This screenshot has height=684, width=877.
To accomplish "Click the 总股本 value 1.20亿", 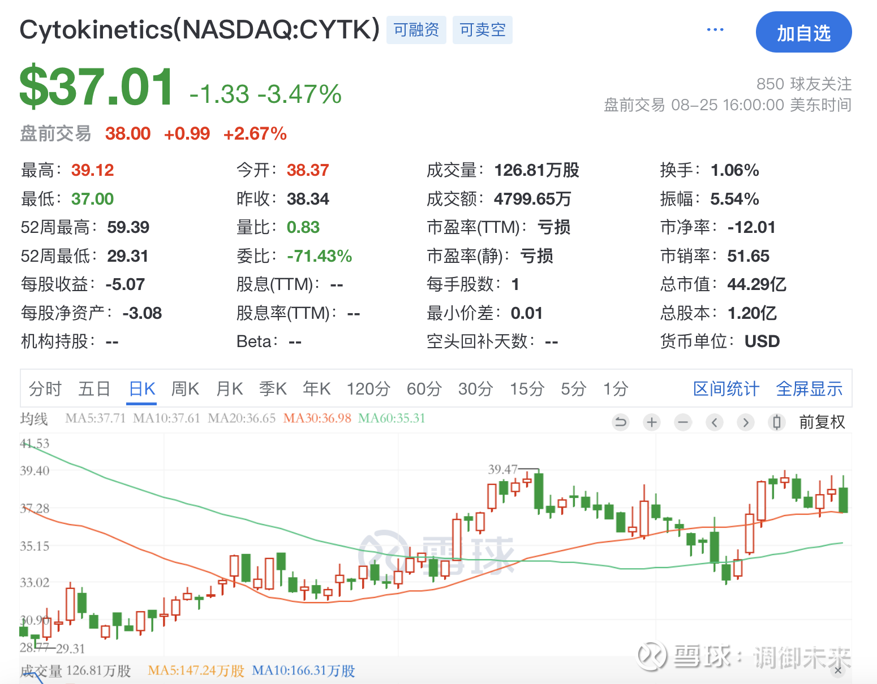I will (x=752, y=313).
